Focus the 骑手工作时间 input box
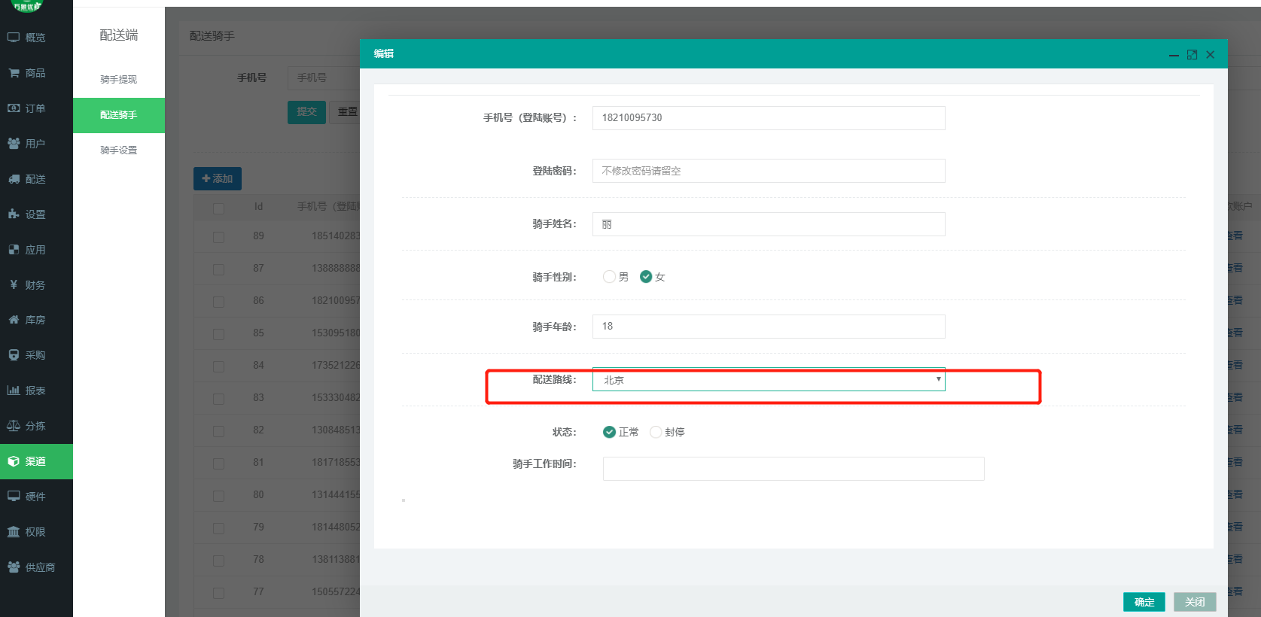1261x617 pixels. coord(793,469)
